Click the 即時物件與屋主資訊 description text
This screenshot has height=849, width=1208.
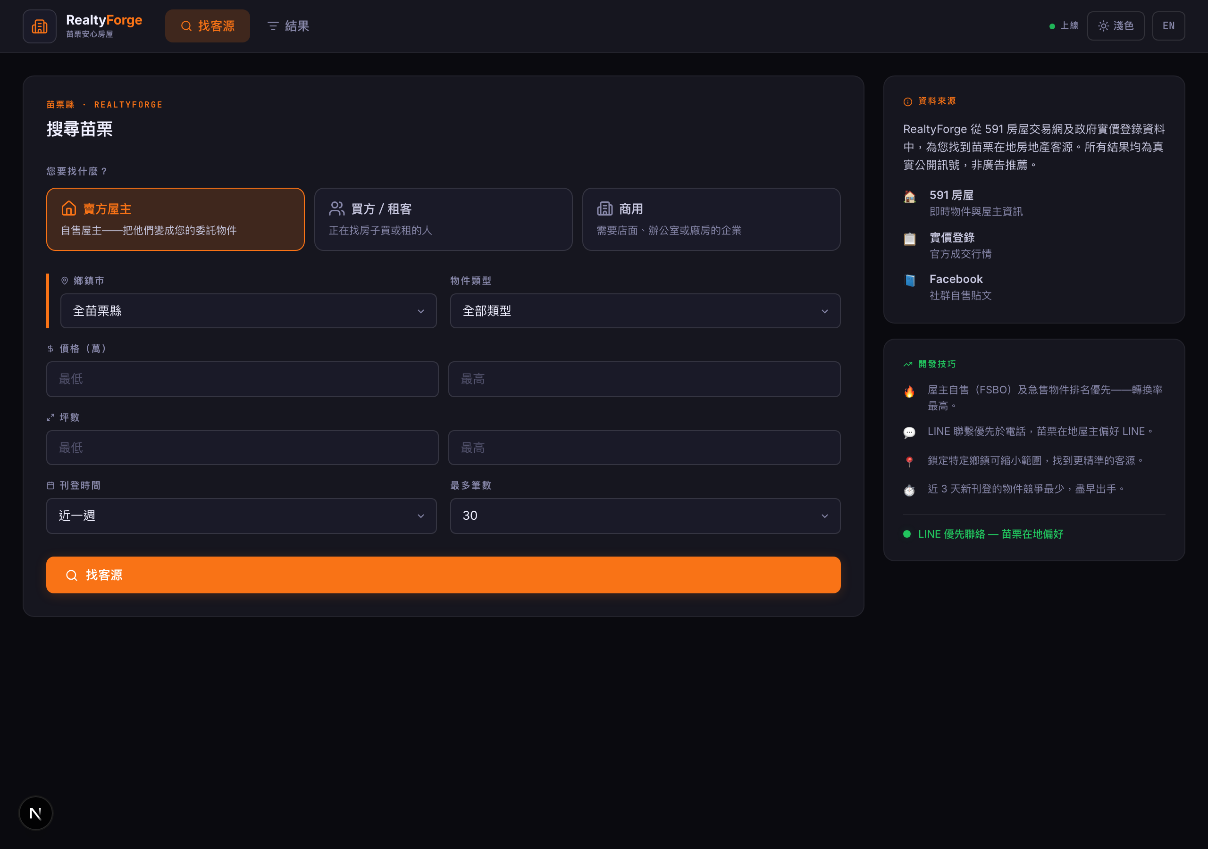point(976,211)
